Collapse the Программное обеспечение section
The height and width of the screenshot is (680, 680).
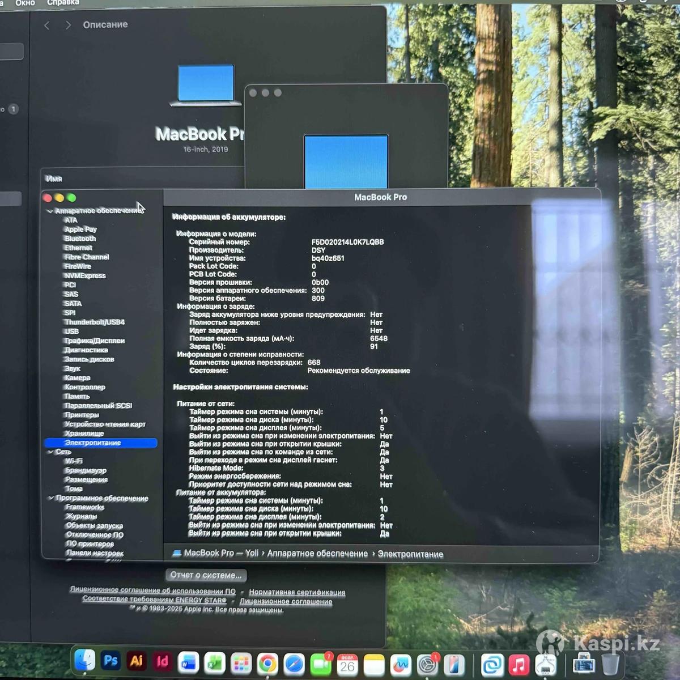(50, 498)
